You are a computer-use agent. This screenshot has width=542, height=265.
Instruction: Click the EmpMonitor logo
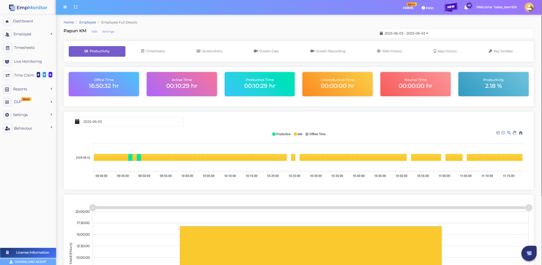28,7
